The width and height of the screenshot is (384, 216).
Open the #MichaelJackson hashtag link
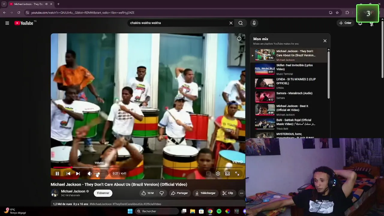click(100, 204)
